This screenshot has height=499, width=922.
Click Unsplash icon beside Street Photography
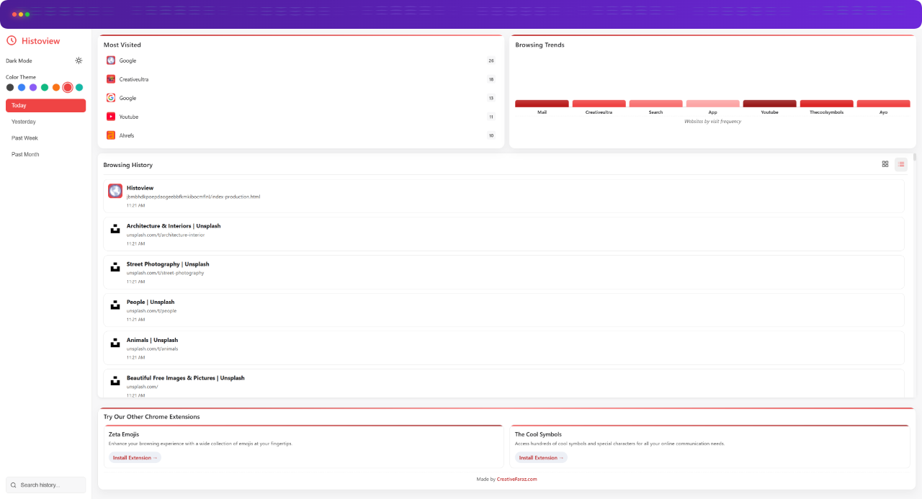[x=115, y=267]
